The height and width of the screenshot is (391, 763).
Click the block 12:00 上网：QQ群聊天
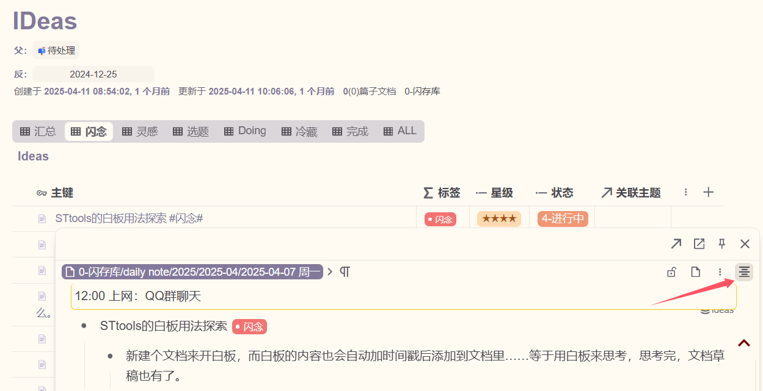(403, 296)
